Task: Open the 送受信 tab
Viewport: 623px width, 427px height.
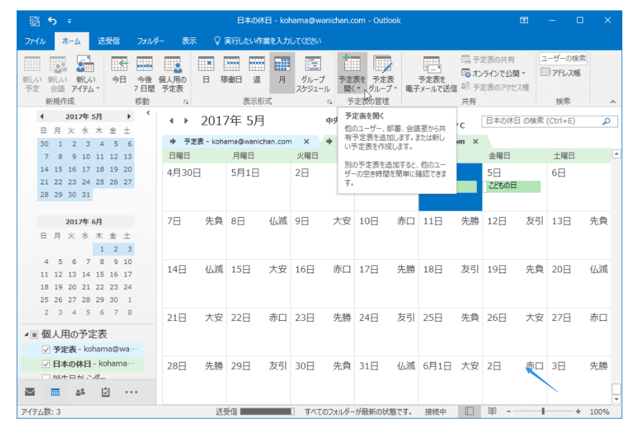Action: click(x=109, y=41)
